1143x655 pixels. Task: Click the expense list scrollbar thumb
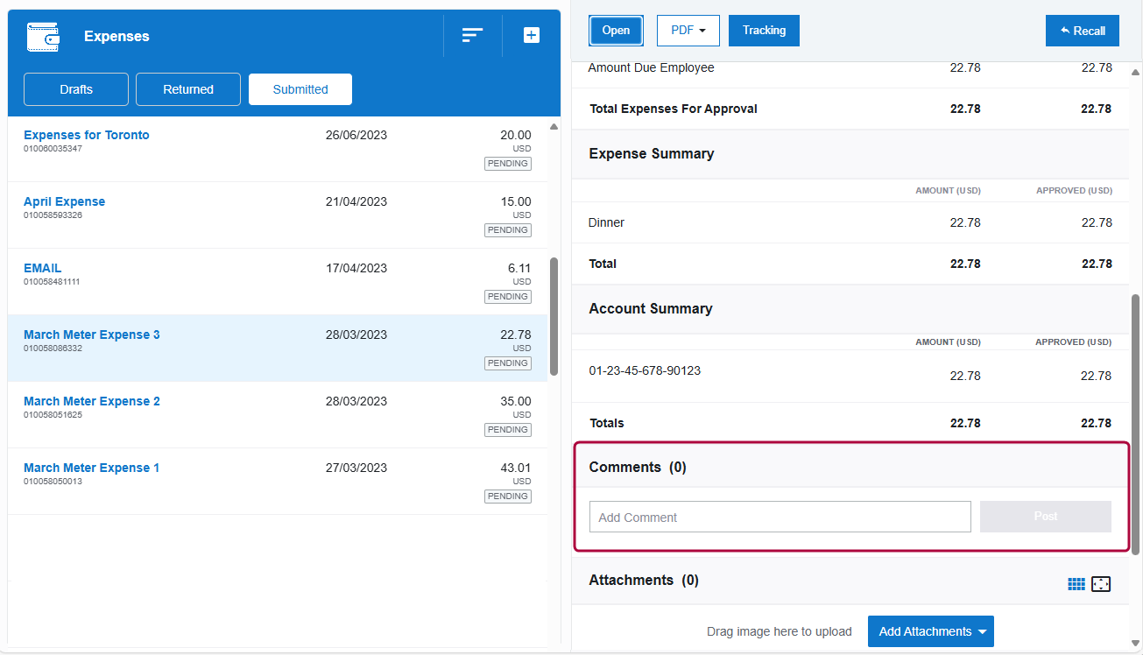(x=554, y=315)
